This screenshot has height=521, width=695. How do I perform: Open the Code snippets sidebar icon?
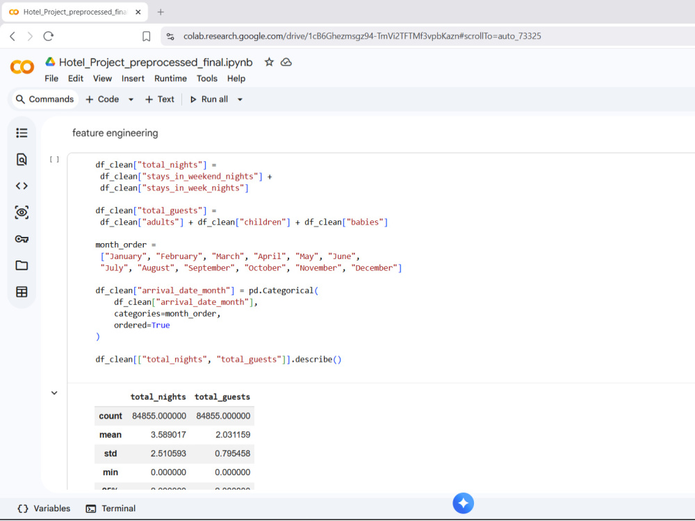point(22,186)
